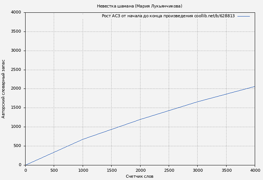Click the 1000 tick on the y-axis
Image resolution: width=263 pixels, height=180 pixels.
coord(16,127)
